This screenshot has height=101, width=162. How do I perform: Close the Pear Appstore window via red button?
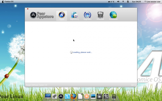click(28, 9)
